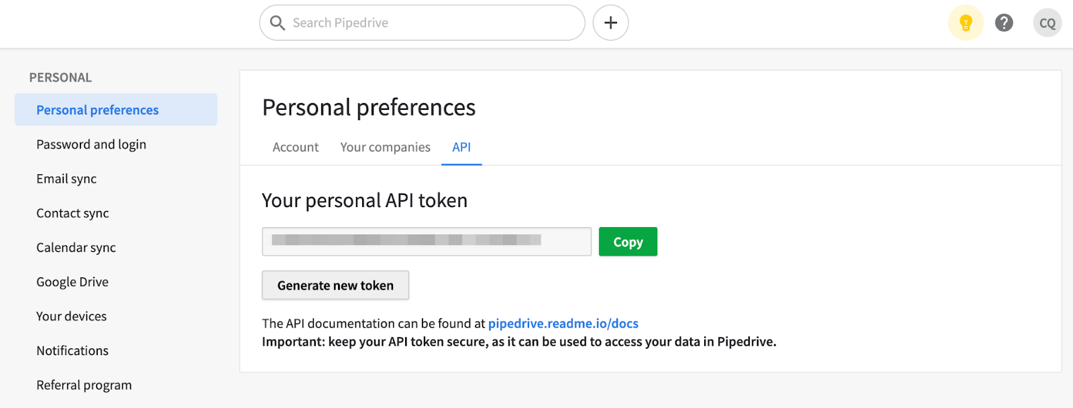Open Contact sync settings

[x=72, y=213]
